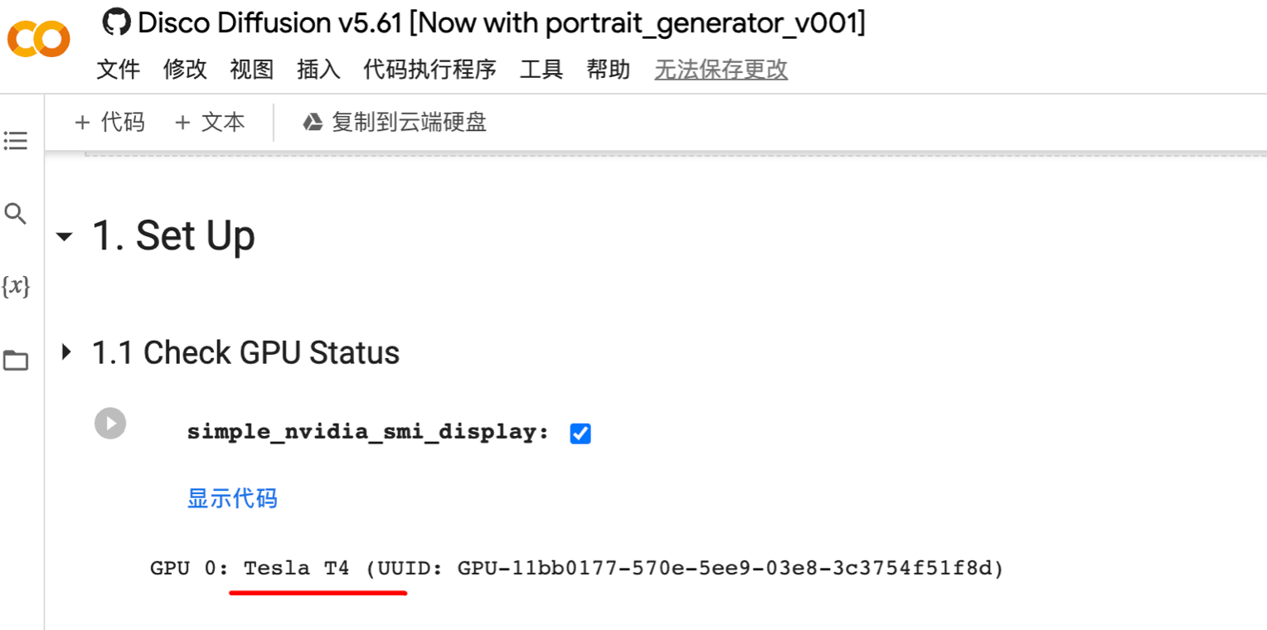The image size is (1267, 630).
Task: Expand the 1.1 Check GPU Status section
Action: click(x=66, y=352)
